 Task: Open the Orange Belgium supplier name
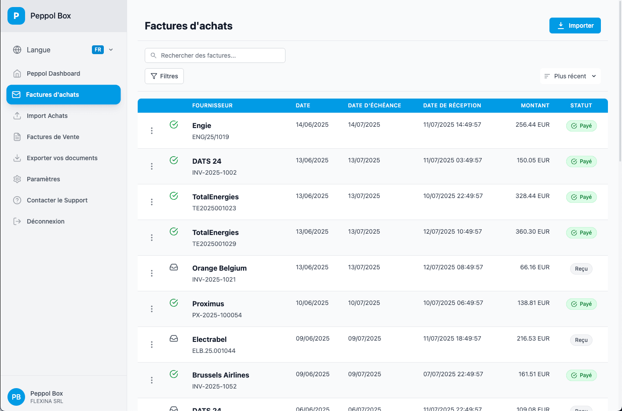pos(220,268)
